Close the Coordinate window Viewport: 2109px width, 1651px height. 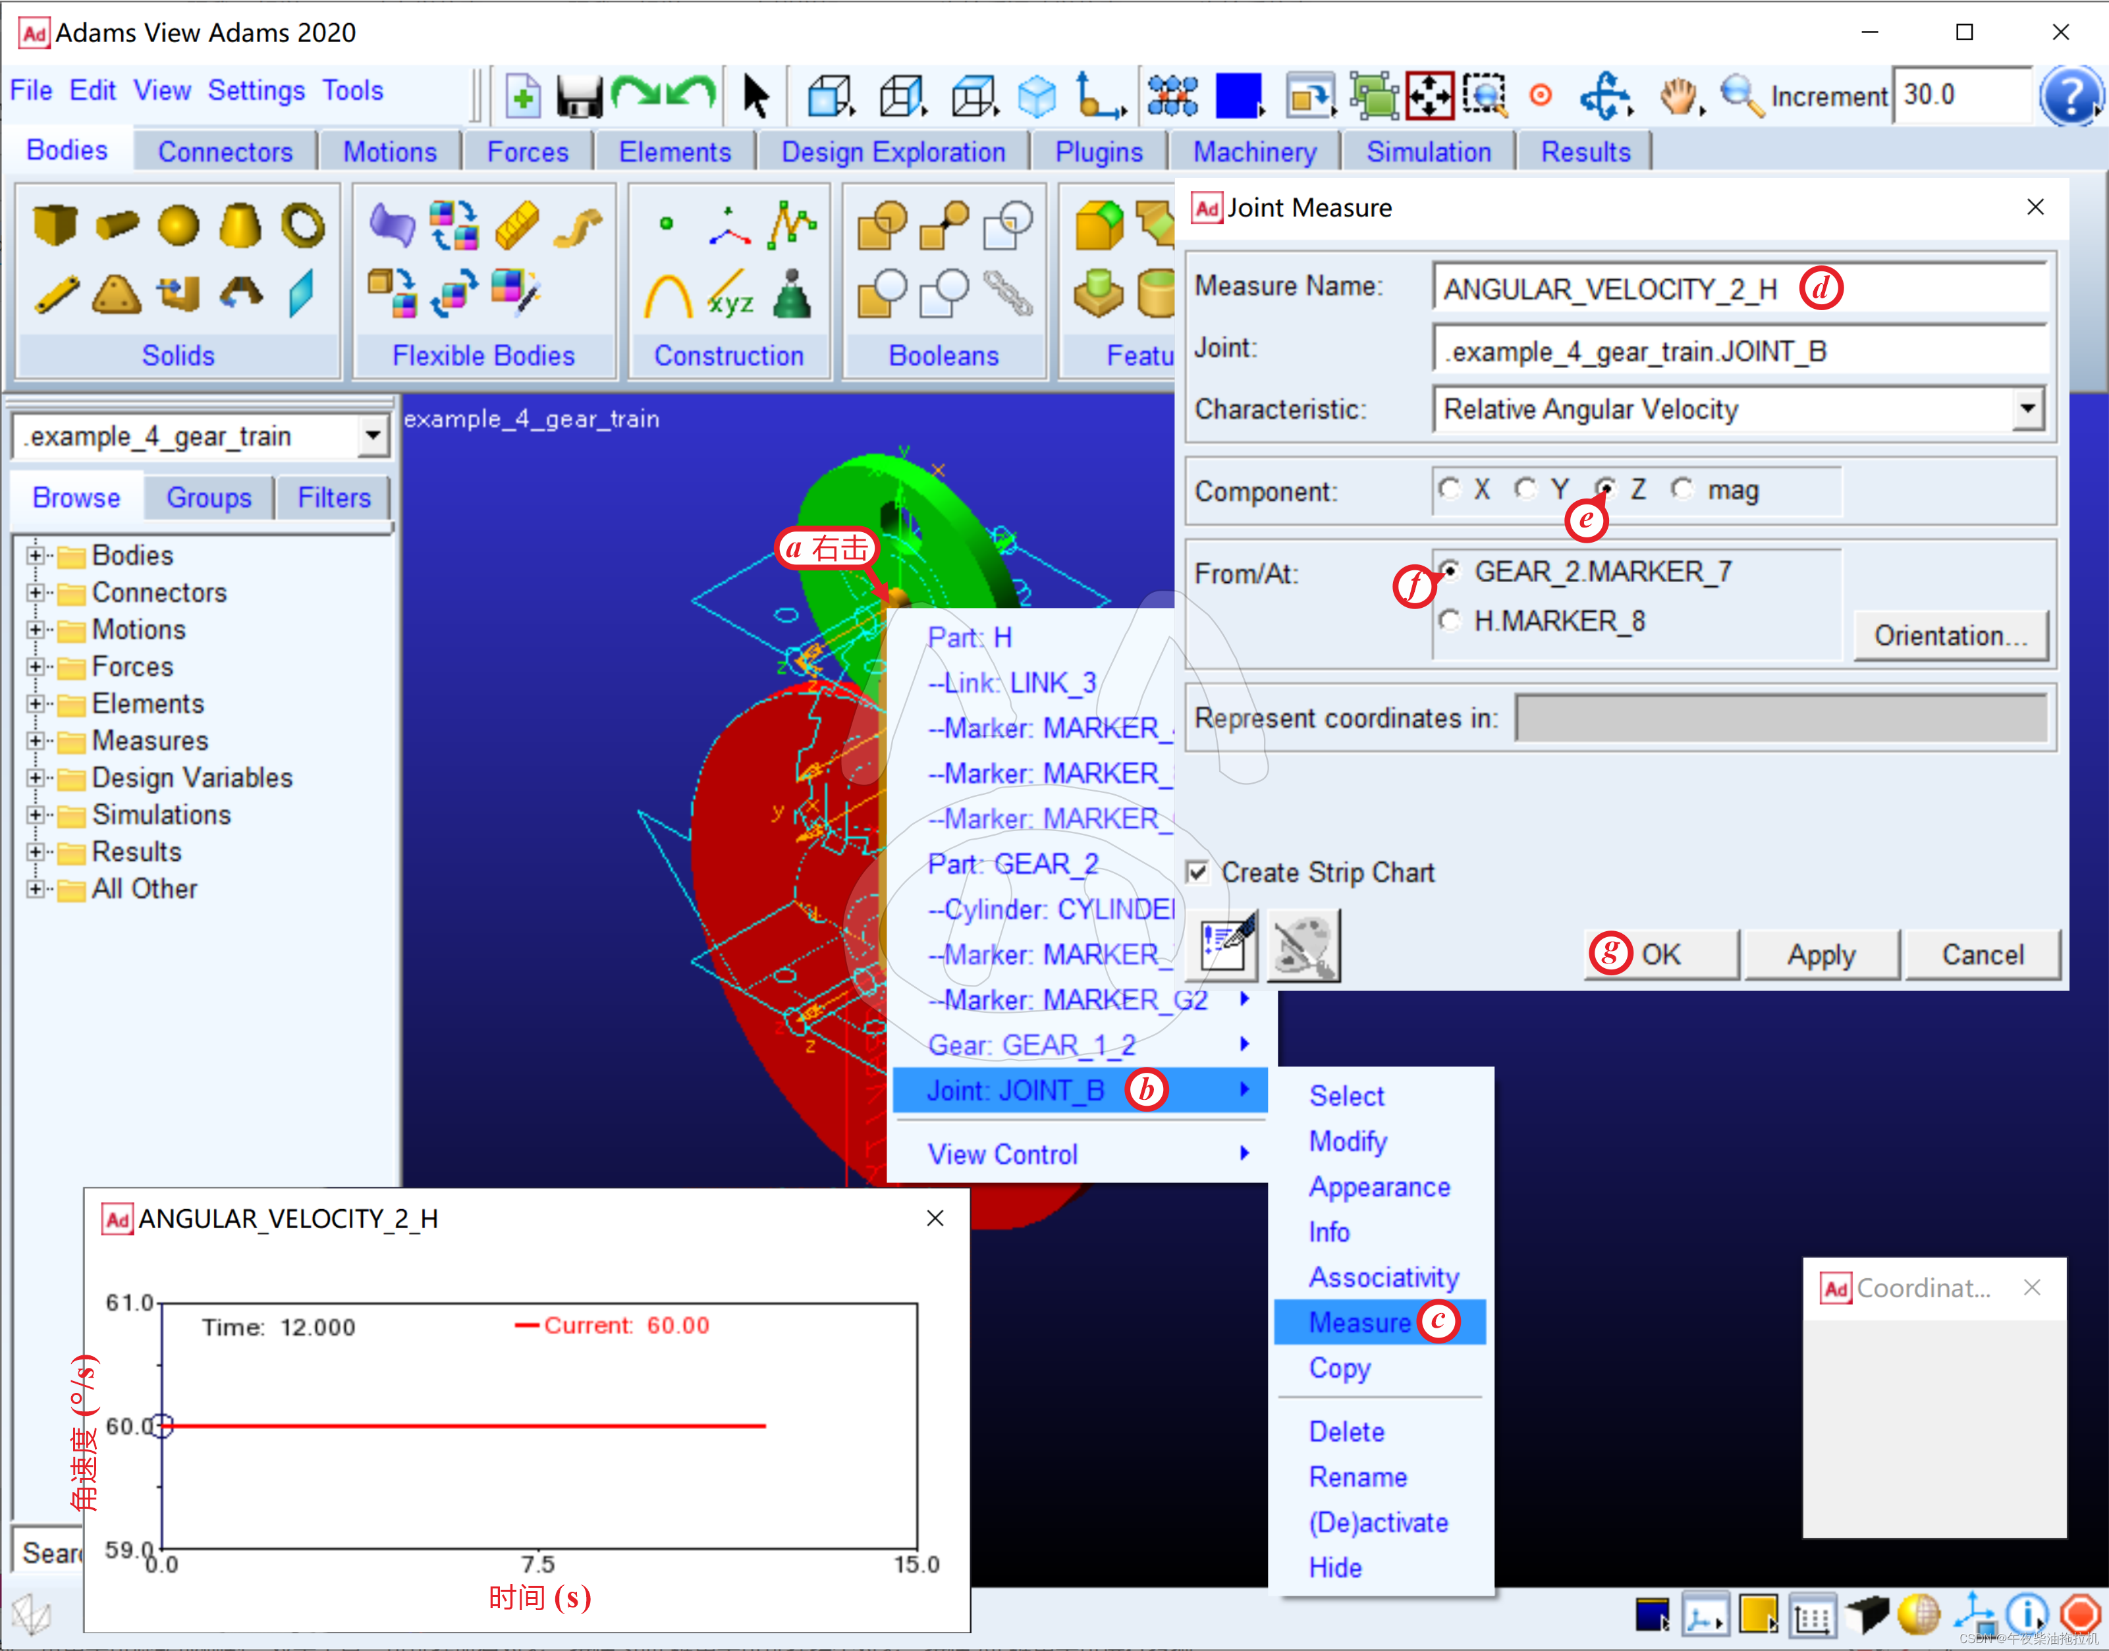(2032, 1287)
